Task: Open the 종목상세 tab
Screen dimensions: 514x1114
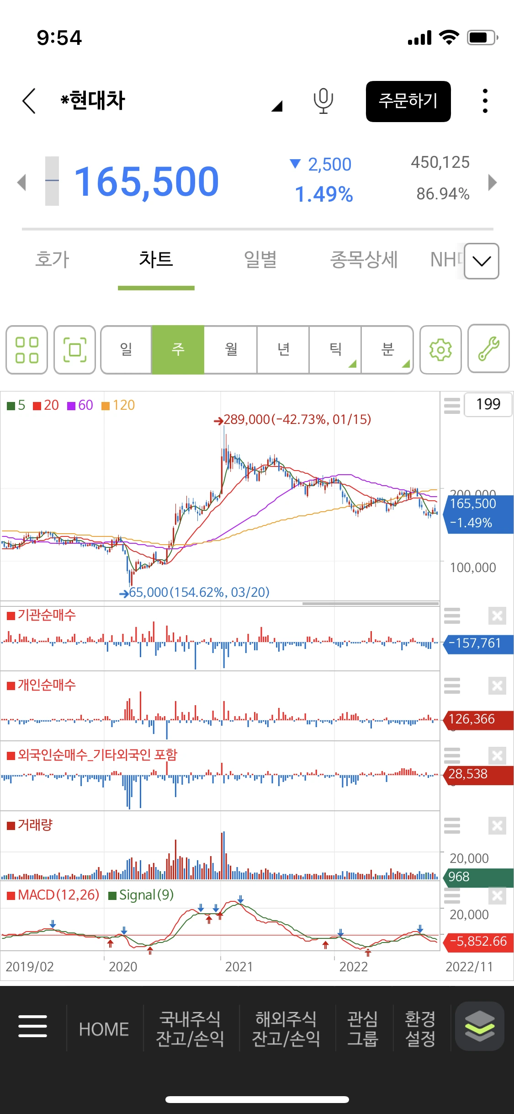Action: point(364,259)
